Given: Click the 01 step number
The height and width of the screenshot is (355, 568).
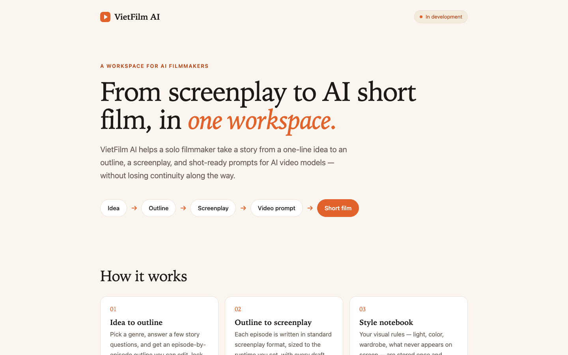Looking at the screenshot, I should click(113, 309).
